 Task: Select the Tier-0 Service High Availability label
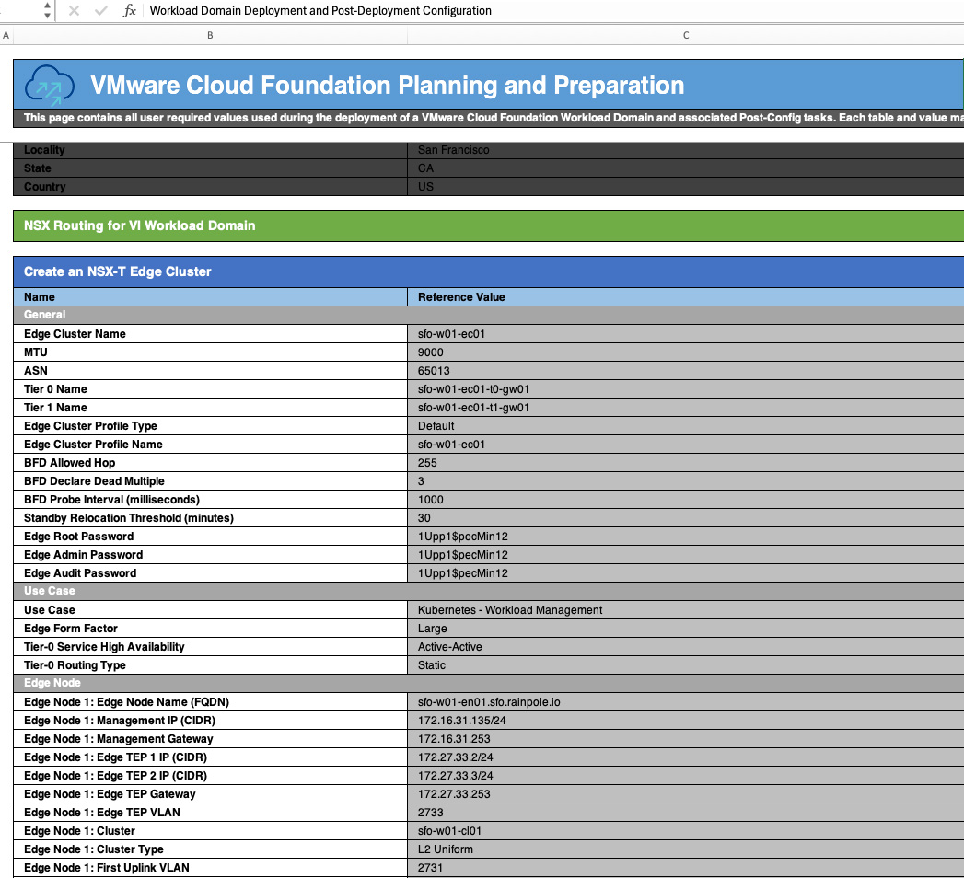(210, 647)
